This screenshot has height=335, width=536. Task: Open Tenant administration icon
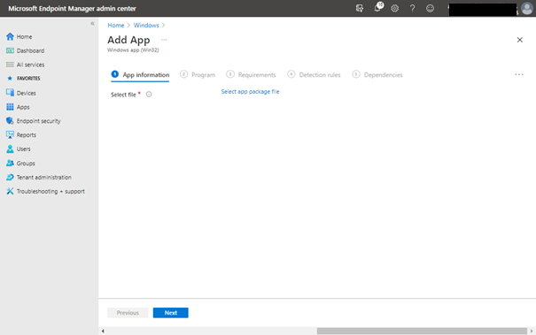tap(10, 177)
